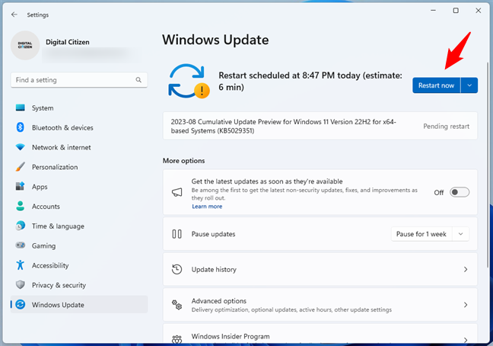
Task: Select the Apps icon in sidebar
Action: coord(20,187)
